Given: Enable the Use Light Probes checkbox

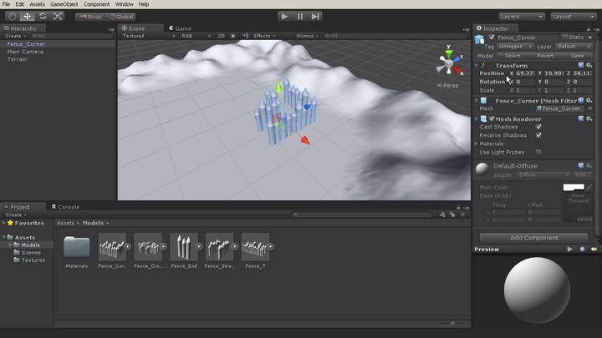Looking at the screenshot, I should pos(538,152).
